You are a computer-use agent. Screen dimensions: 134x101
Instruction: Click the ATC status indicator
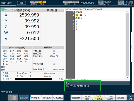click(75, 2)
